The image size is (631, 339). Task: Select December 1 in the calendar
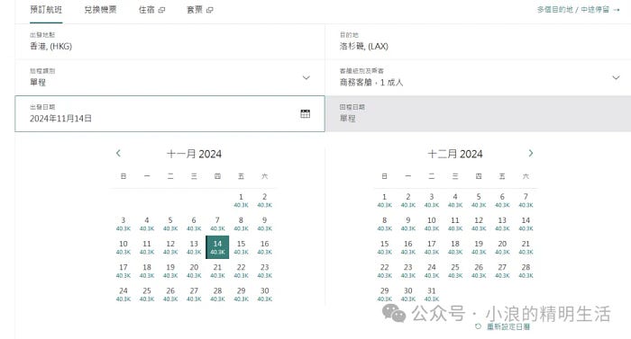click(384, 200)
